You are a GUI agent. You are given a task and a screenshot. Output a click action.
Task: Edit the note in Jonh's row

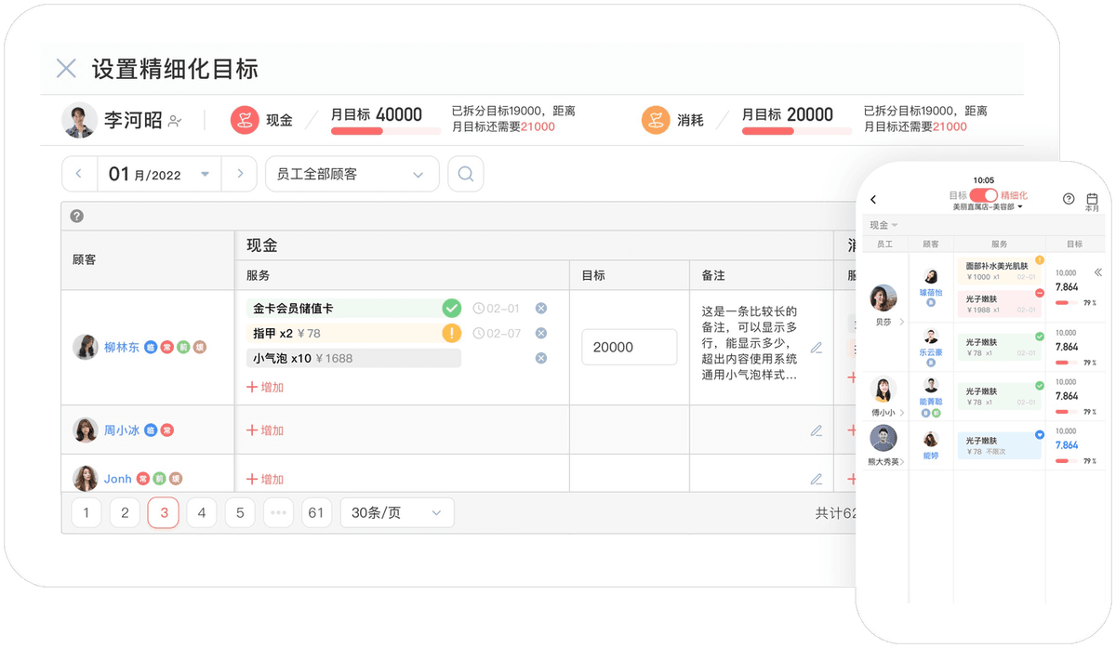[817, 479]
